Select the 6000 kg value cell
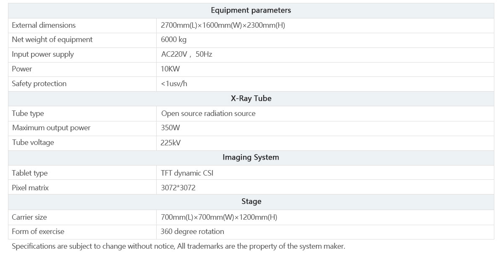This screenshot has width=504, height=255. [325, 40]
